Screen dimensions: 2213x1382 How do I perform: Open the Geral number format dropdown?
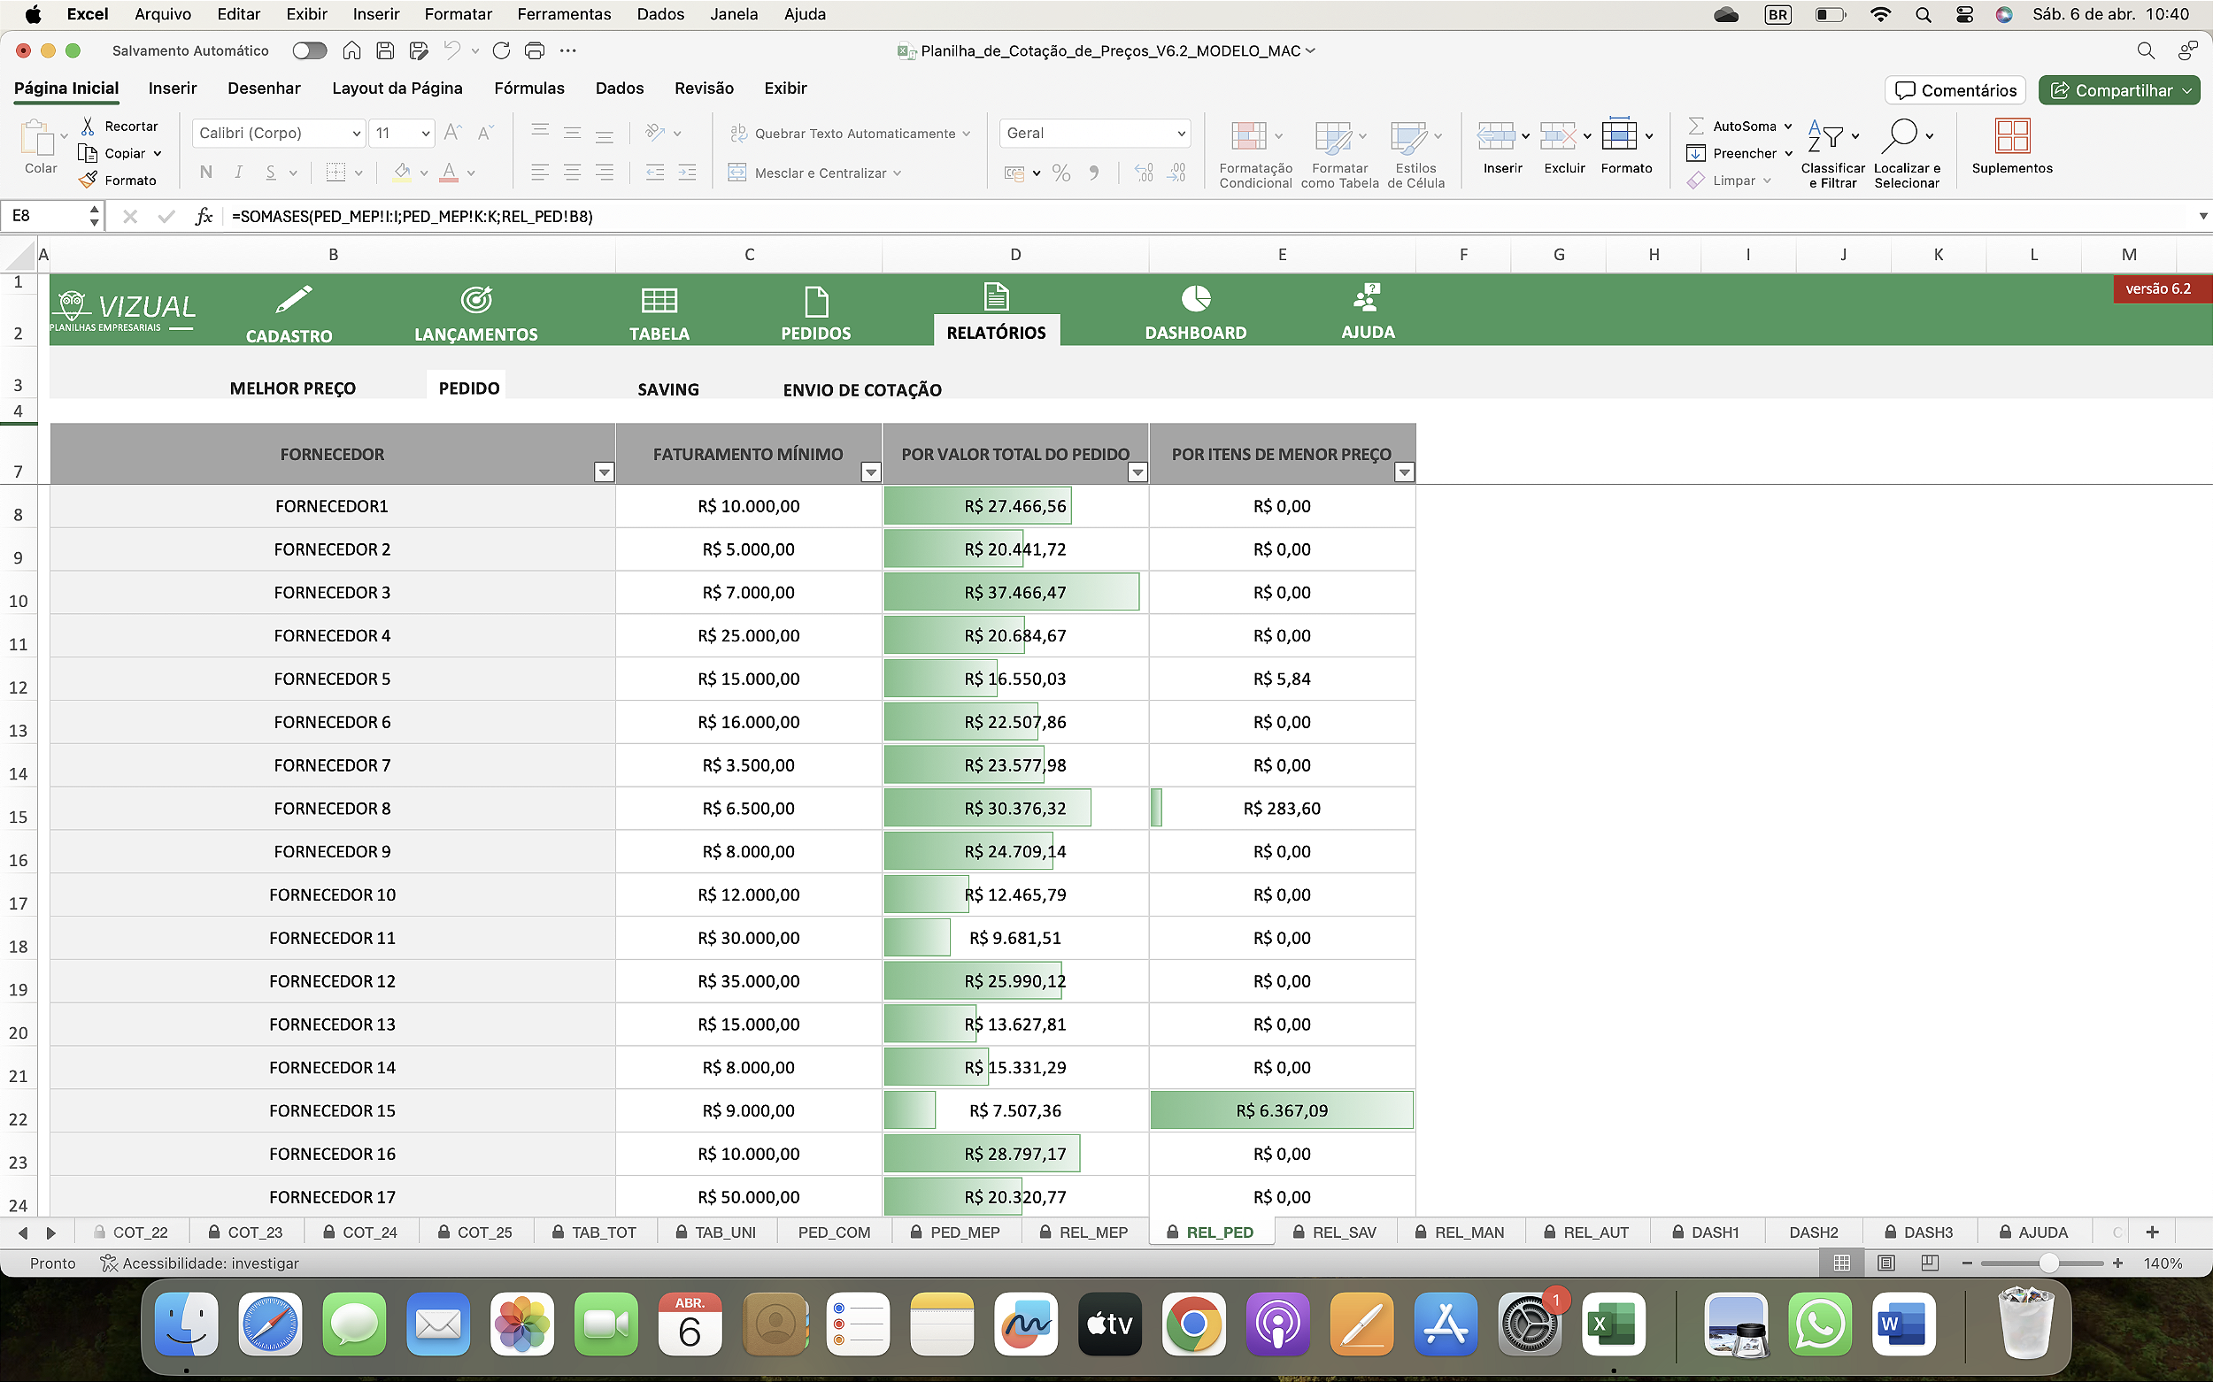click(x=1094, y=133)
